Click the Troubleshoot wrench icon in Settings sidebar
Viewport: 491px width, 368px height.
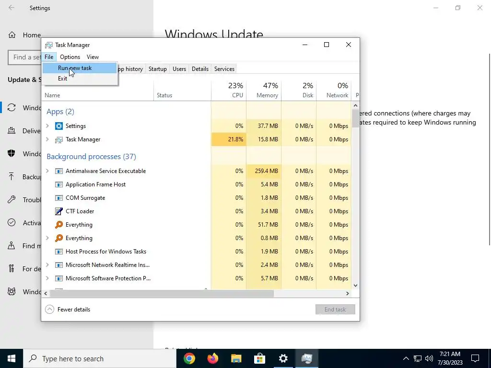[x=12, y=200]
